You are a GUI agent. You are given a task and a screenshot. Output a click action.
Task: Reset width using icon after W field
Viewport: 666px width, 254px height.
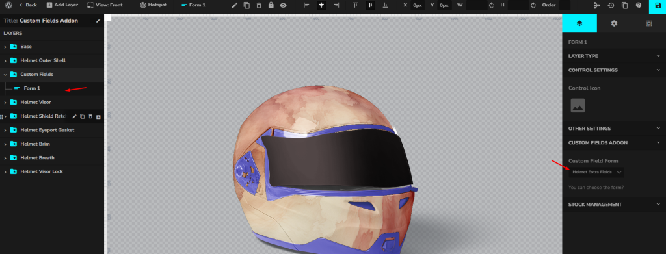coord(492,5)
